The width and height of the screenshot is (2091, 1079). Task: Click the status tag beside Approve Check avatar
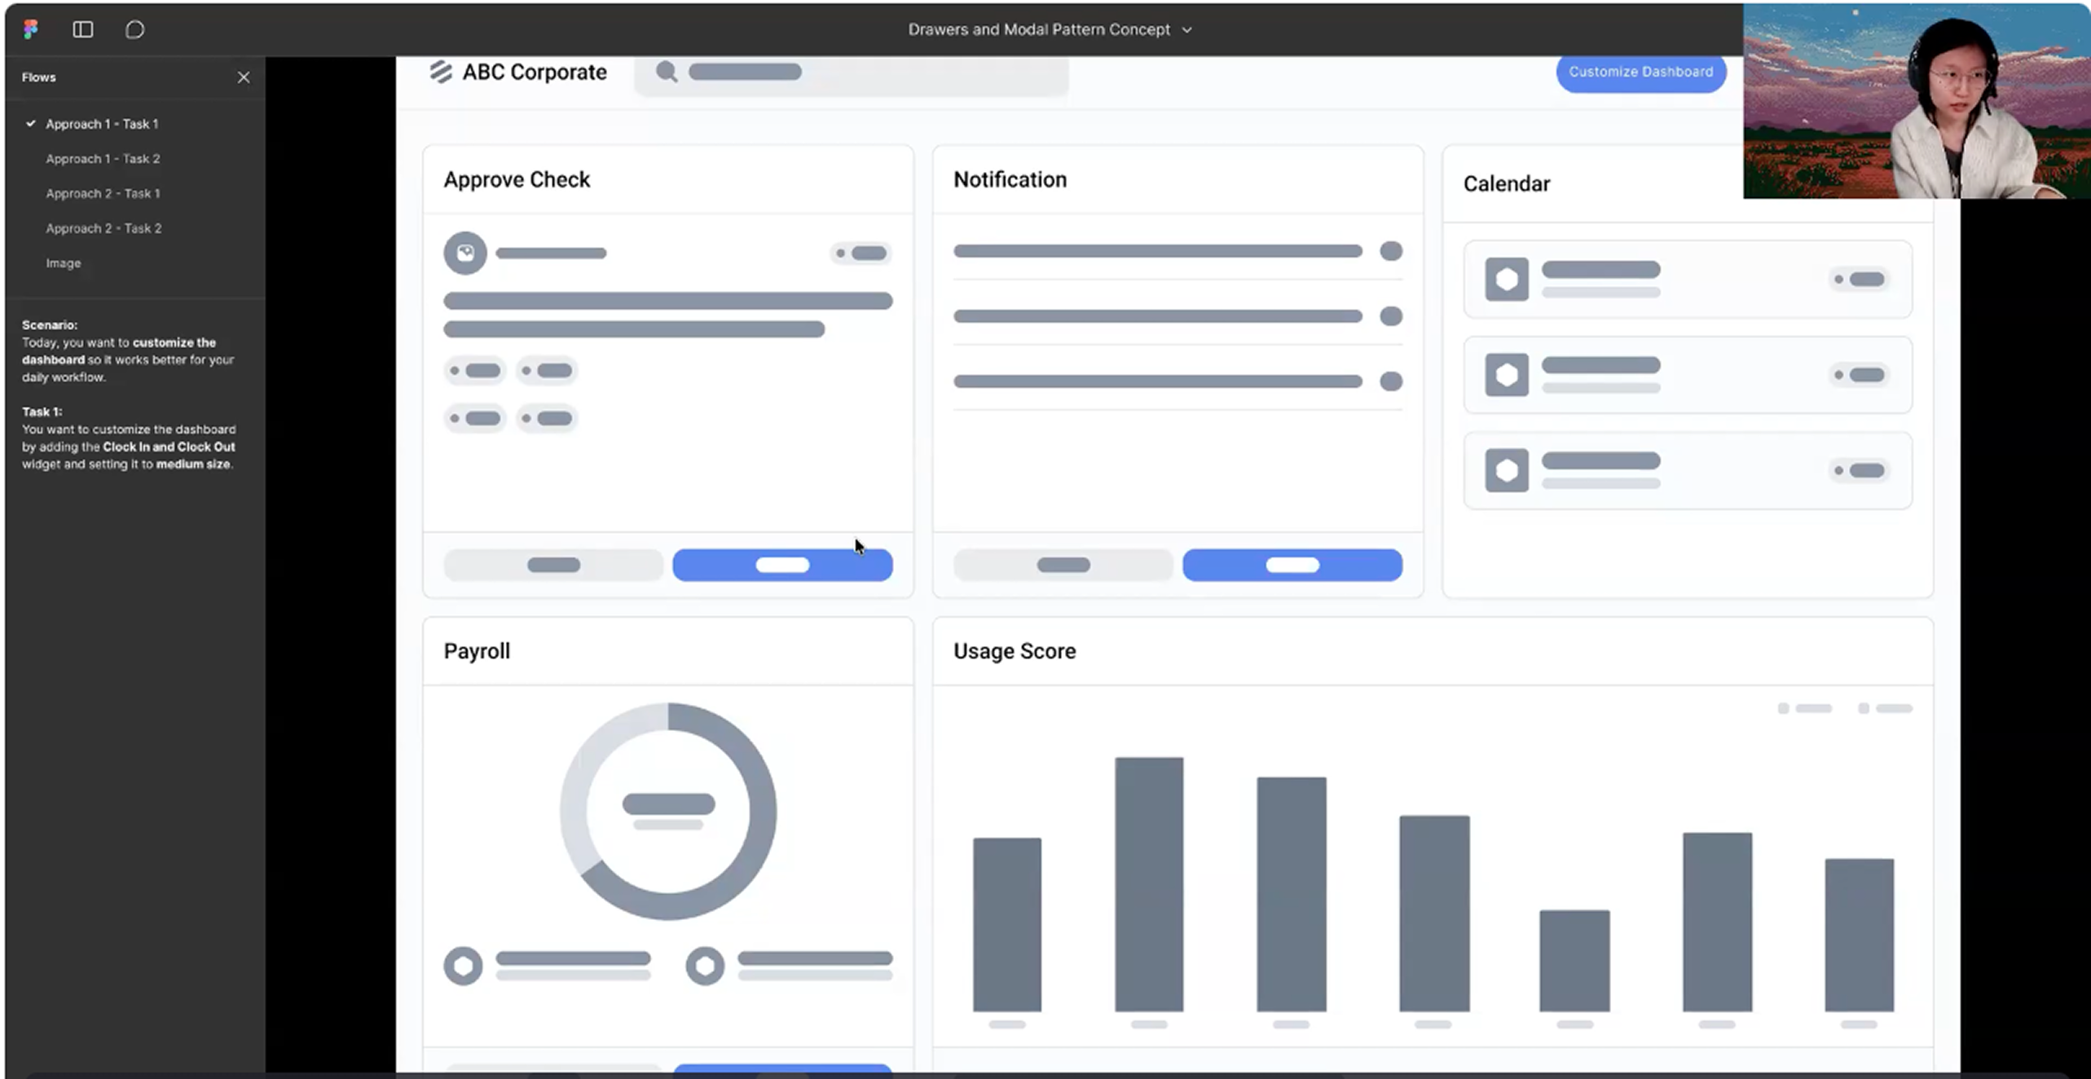pyautogui.click(x=861, y=253)
